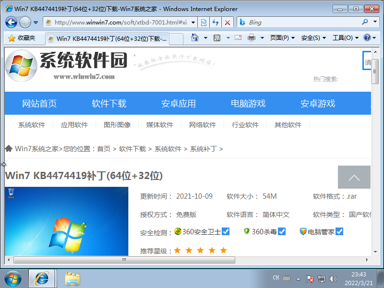Viewport: 384px width, 288px height.
Task: Expand the address bar history dropdown
Action: coord(193,22)
